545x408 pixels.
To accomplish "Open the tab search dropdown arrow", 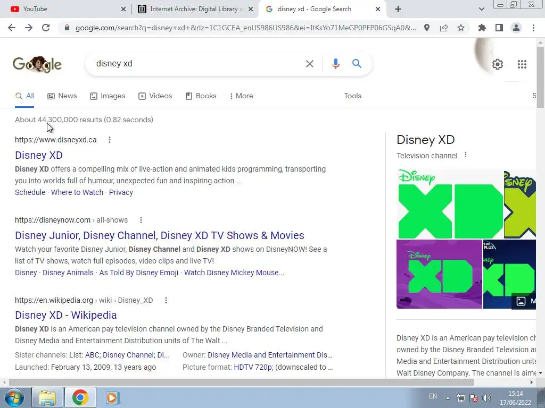I will (x=481, y=9).
